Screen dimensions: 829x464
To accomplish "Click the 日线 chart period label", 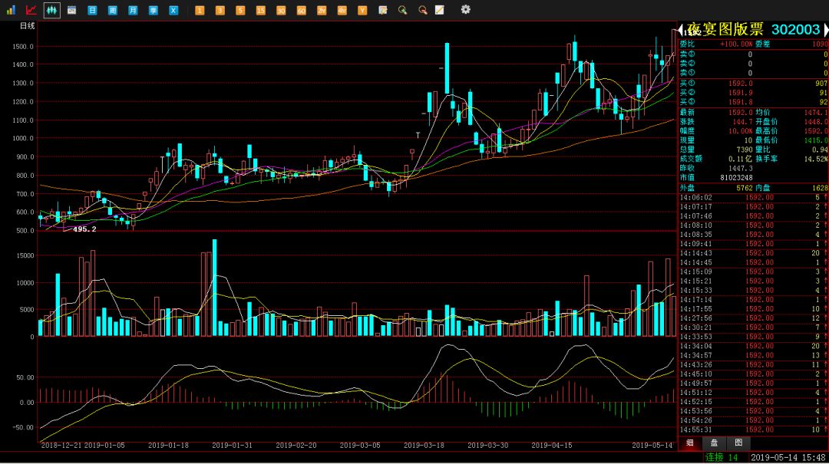I will point(28,26).
